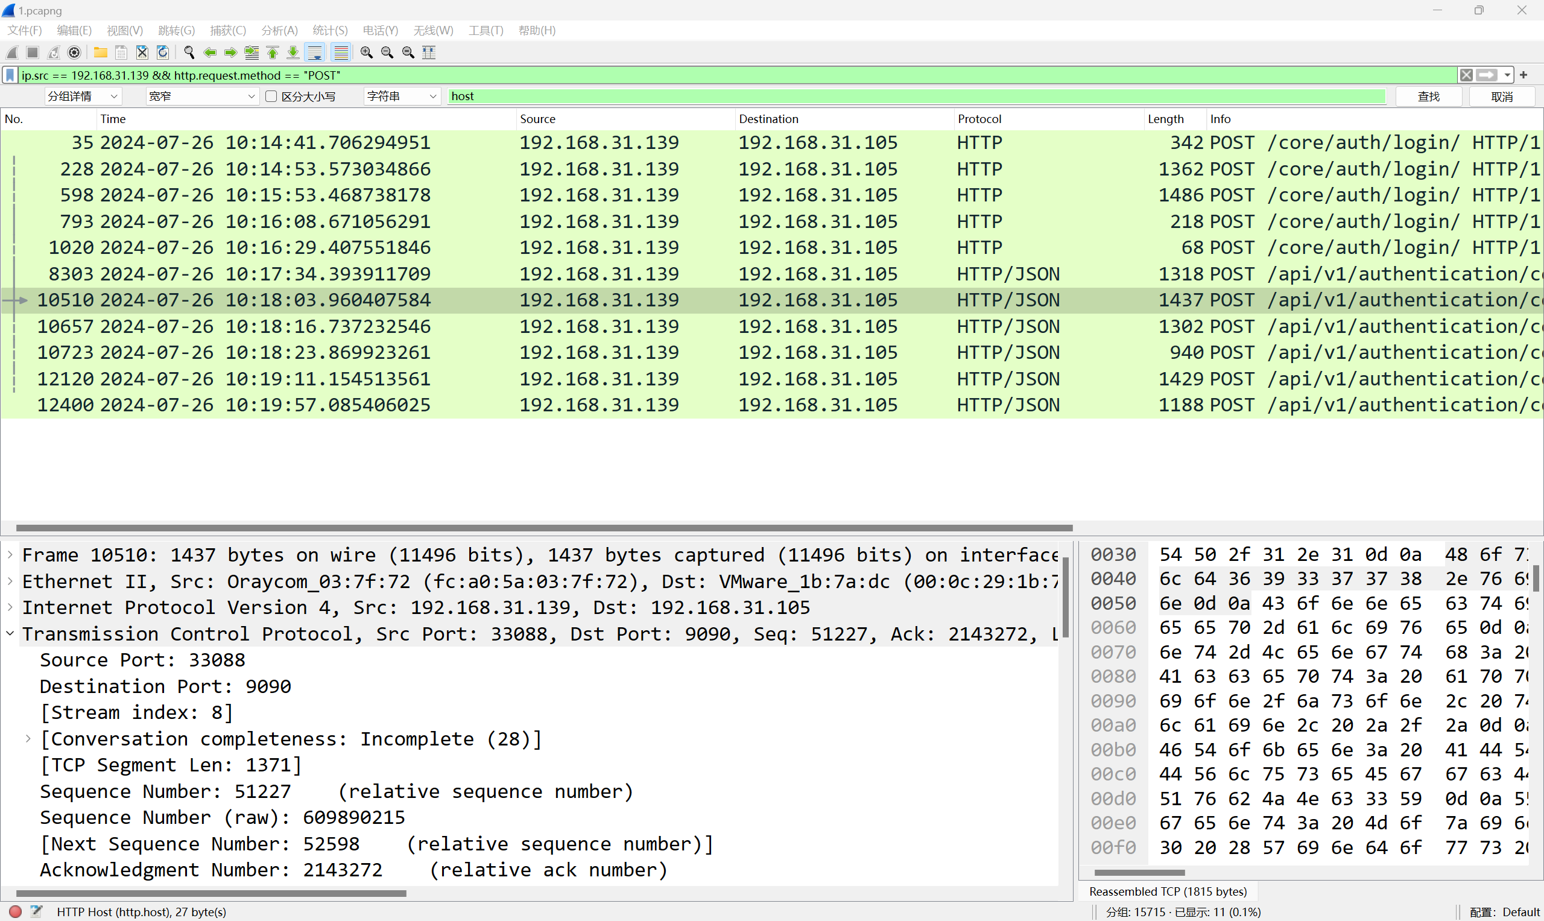Open the 字符串 search type dropdown

[x=402, y=96]
